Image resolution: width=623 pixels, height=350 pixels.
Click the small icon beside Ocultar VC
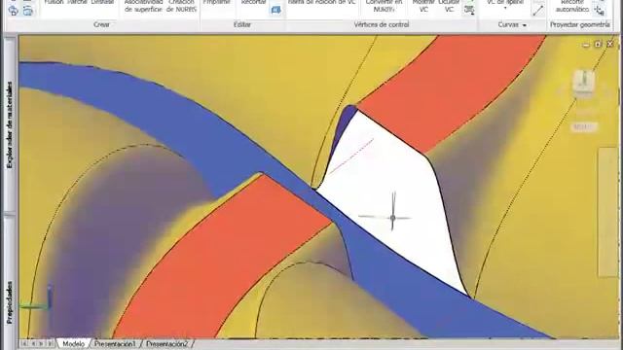coord(469,10)
